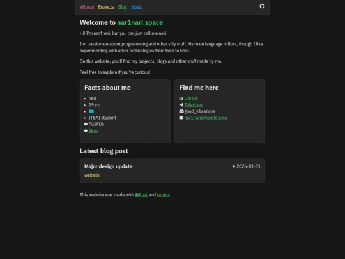Visit the Leptos link in the footer
This screenshot has height=259, width=345.
click(x=164, y=195)
